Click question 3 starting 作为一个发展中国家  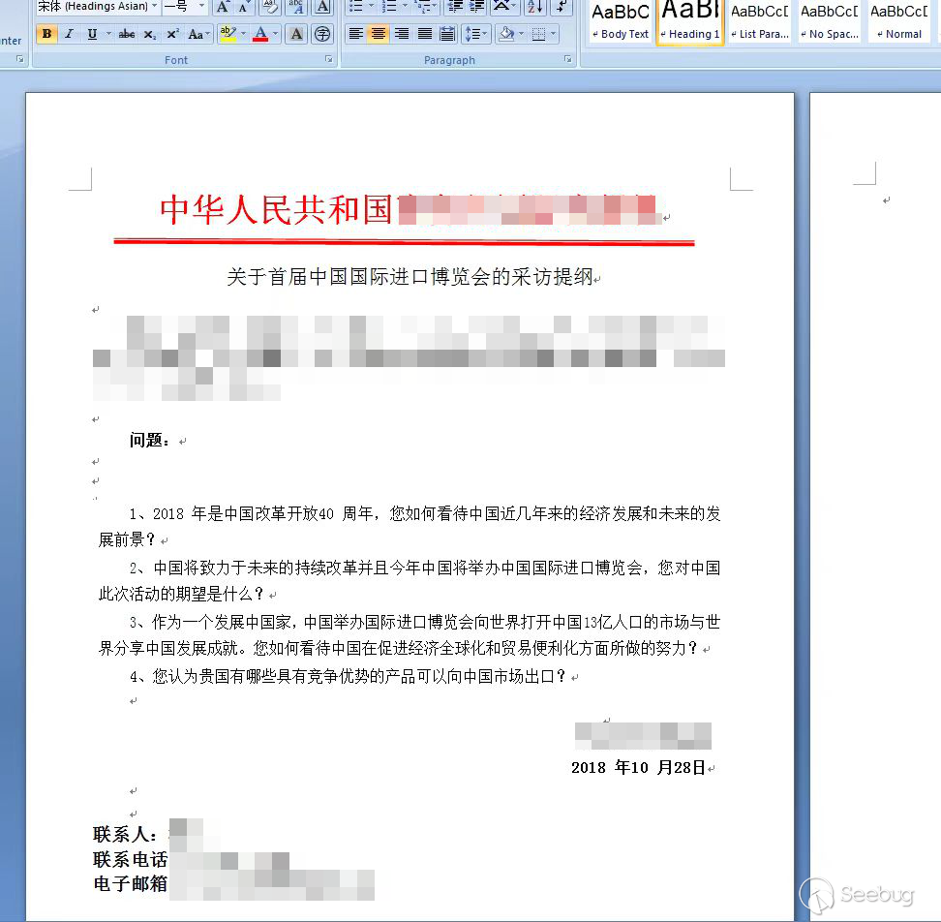coord(410,635)
